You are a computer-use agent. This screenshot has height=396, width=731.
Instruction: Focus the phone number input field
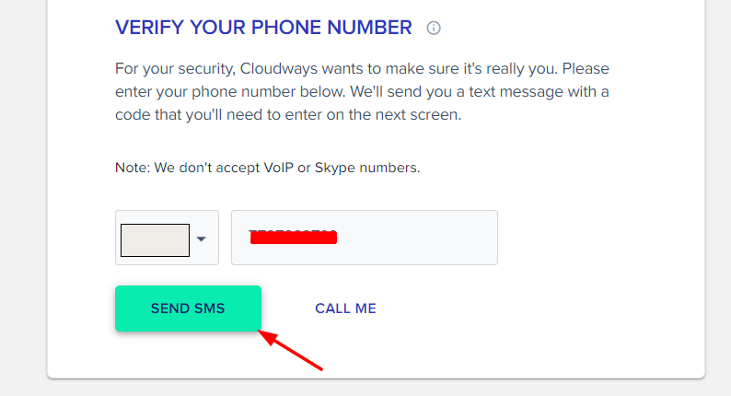point(364,238)
